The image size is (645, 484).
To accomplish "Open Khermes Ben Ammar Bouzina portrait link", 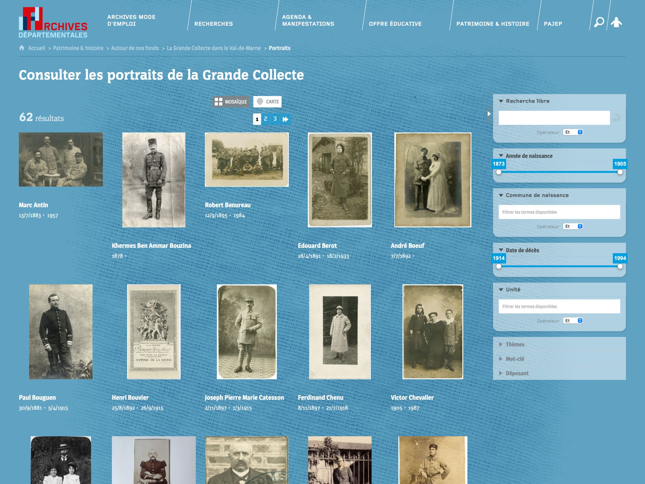I will [x=151, y=246].
